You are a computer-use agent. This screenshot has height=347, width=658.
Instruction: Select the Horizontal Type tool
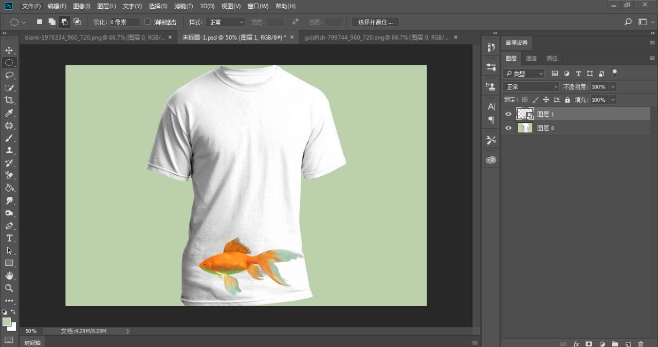pyautogui.click(x=9, y=238)
